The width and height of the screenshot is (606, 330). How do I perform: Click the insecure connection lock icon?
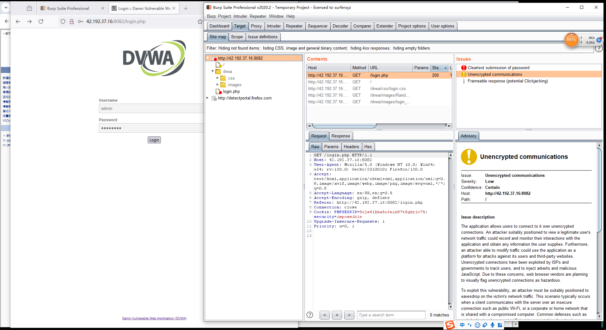coord(72,21)
